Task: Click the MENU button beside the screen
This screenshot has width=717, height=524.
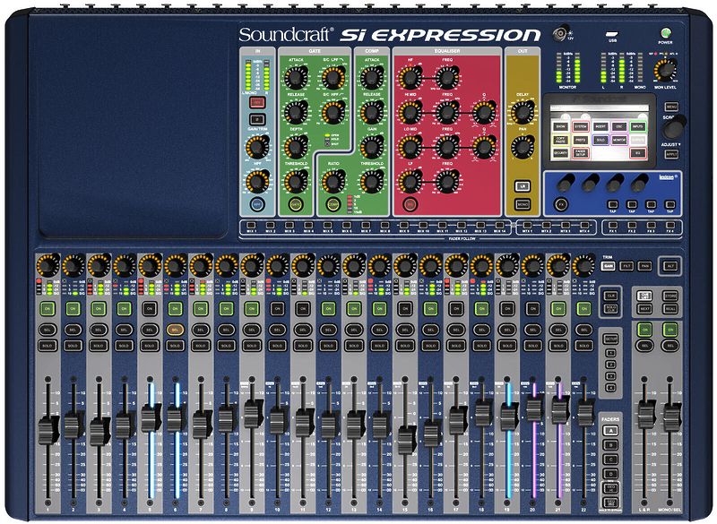Action: (671, 107)
